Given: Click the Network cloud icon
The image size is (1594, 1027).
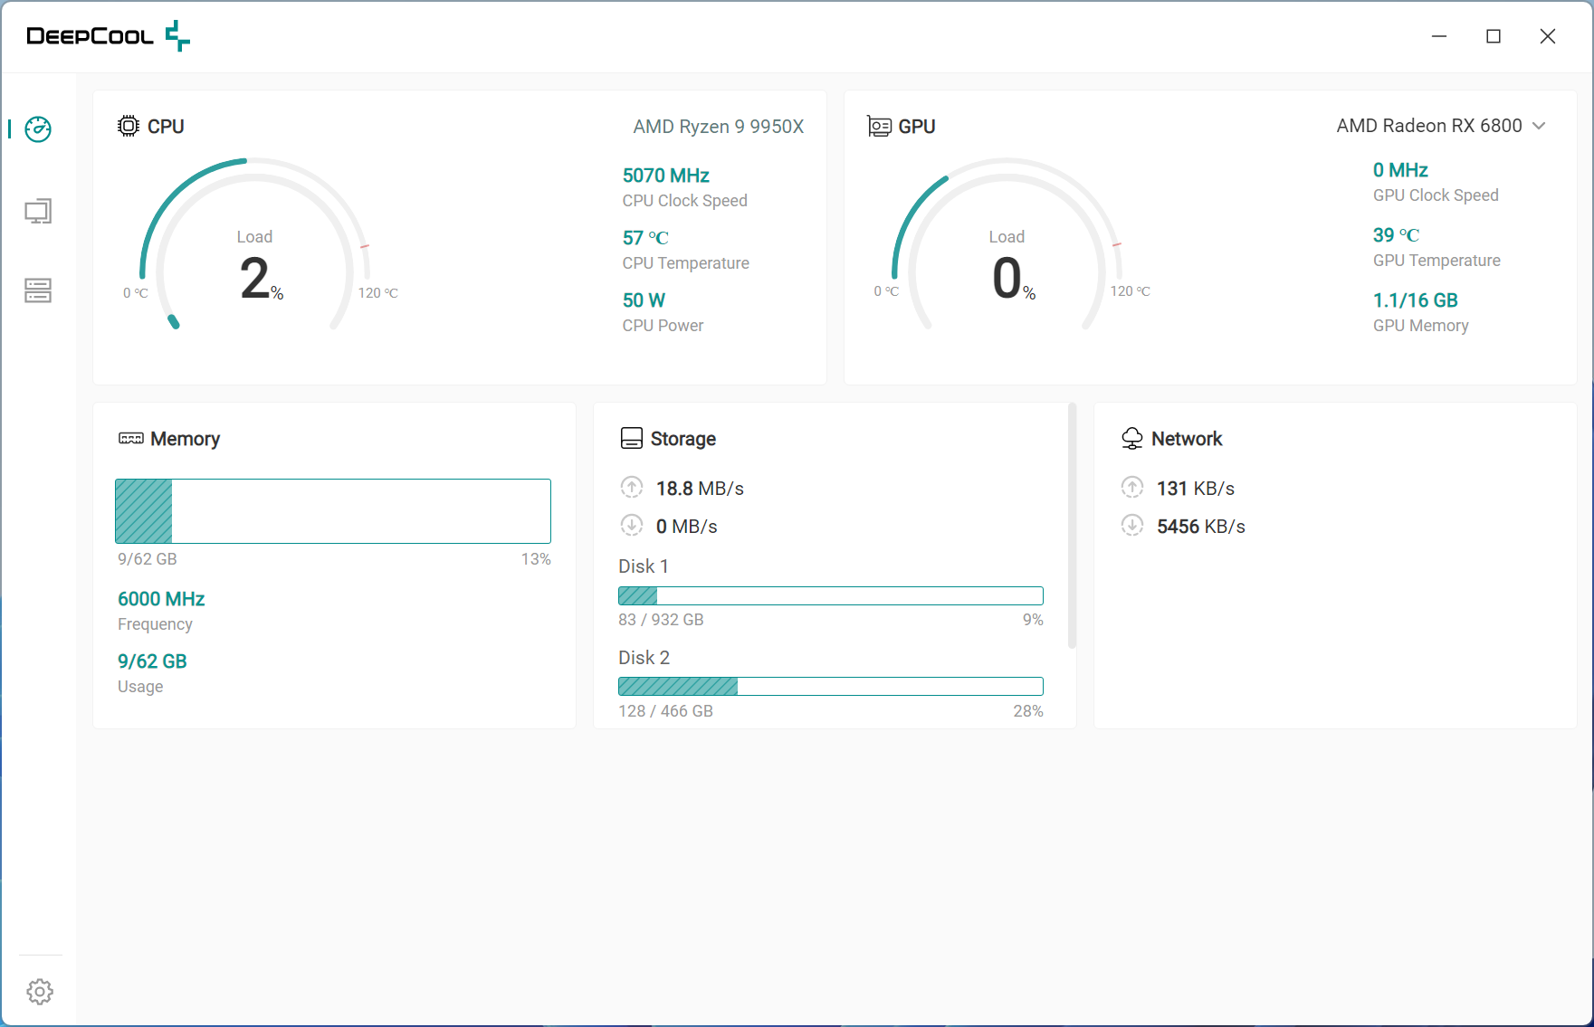Looking at the screenshot, I should (1132, 439).
